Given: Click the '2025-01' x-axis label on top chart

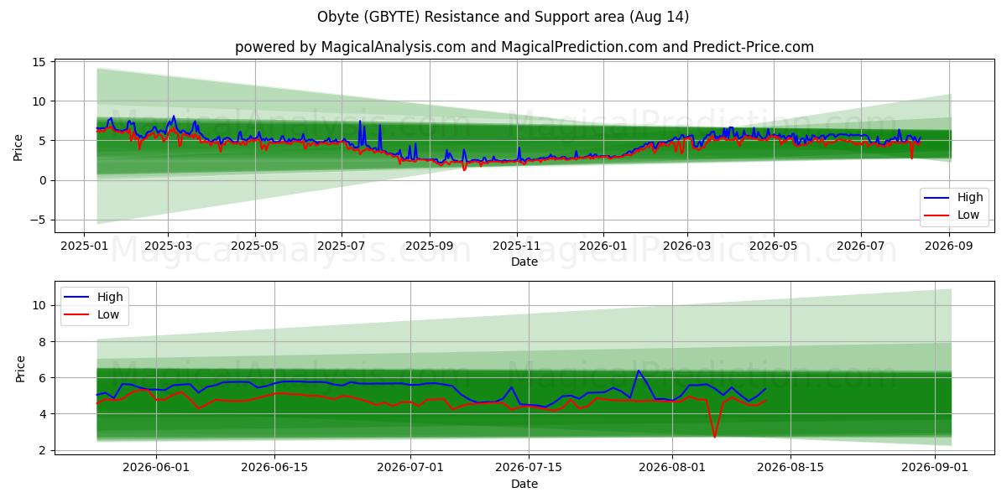Looking at the screenshot, I should coord(84,246).
